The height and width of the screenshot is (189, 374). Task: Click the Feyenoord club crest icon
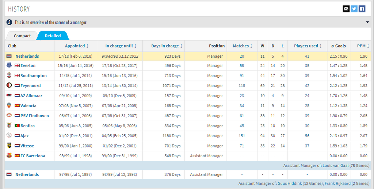(x=9, y=85)
